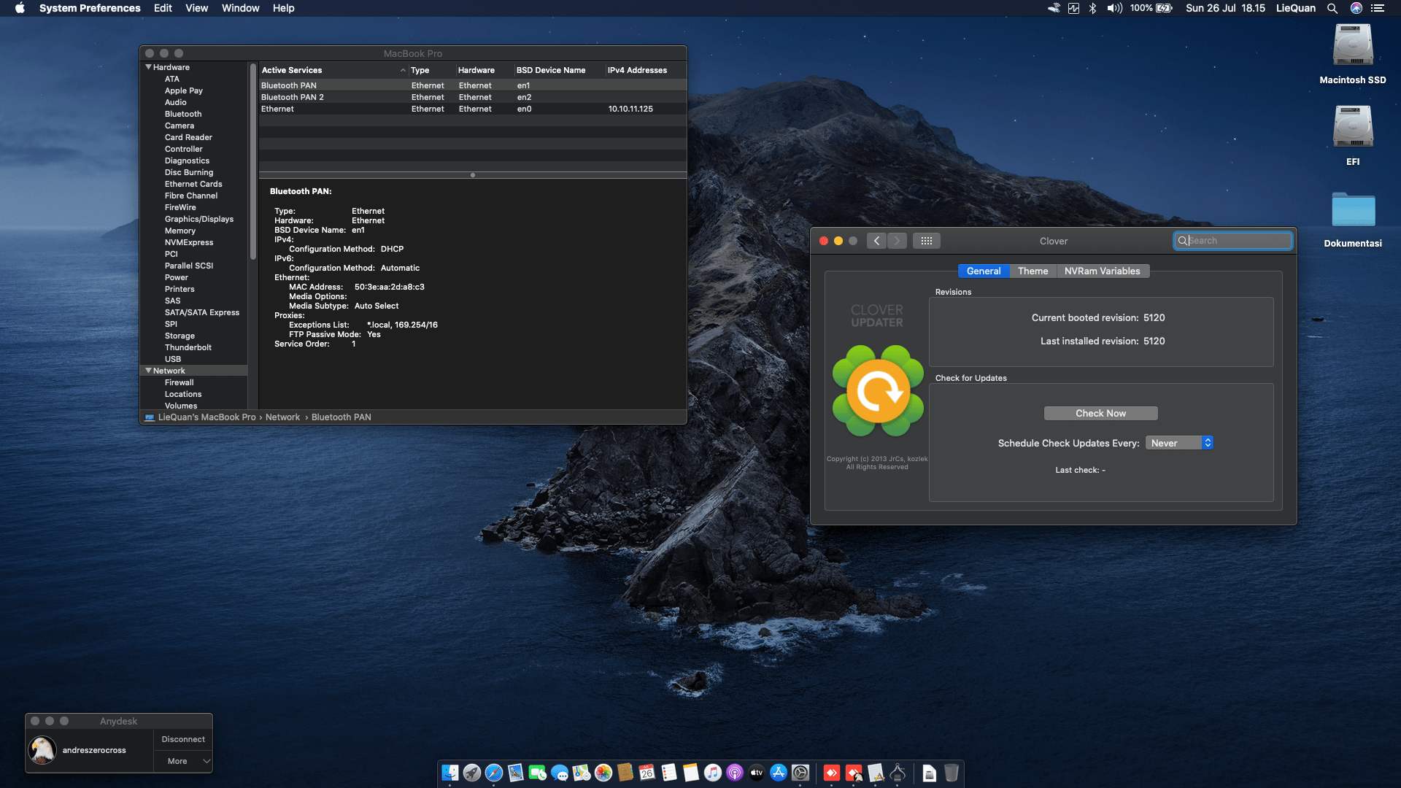Click the battery status in menu bar

tap(1151, 8)
